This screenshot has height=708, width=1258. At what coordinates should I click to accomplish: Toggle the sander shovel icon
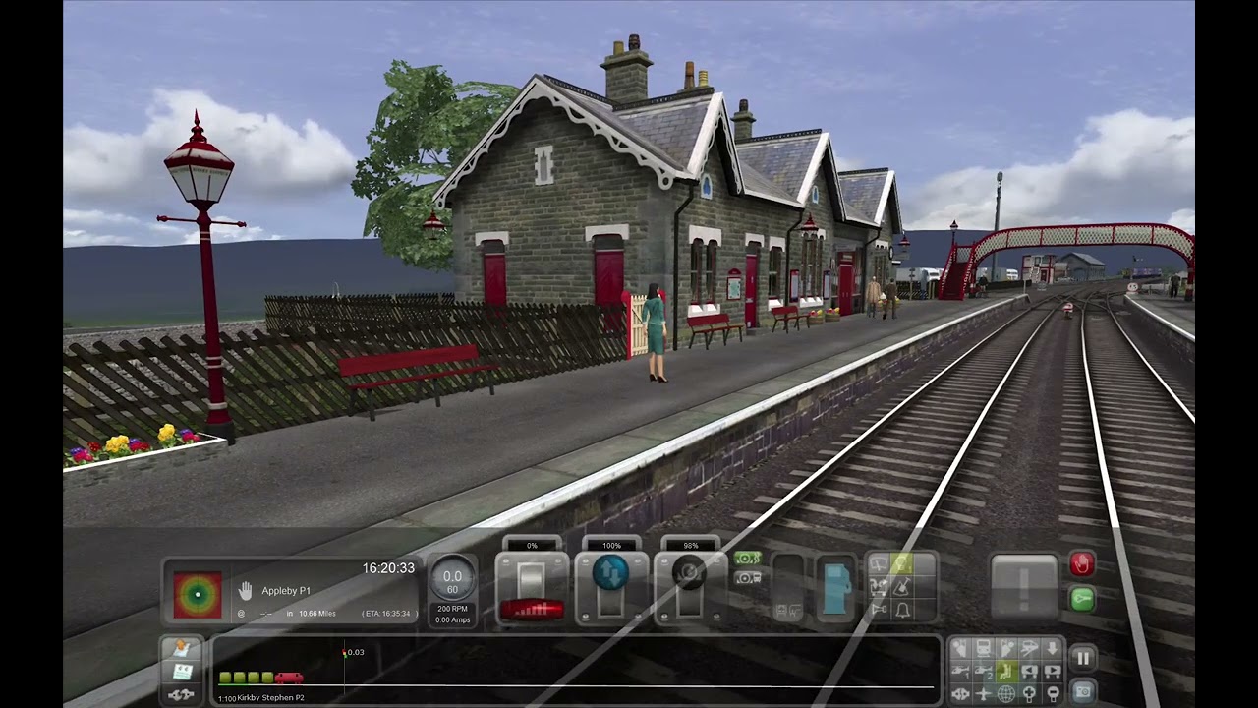(x=901, y=587)
